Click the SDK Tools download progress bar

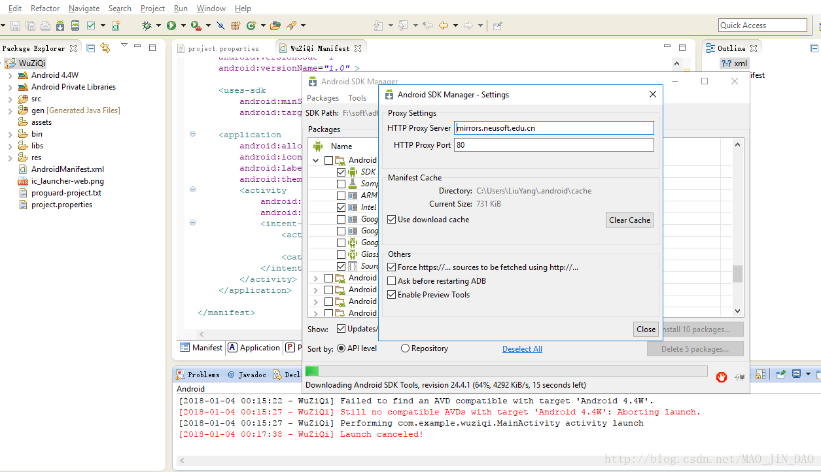click(x=506, y=371)
